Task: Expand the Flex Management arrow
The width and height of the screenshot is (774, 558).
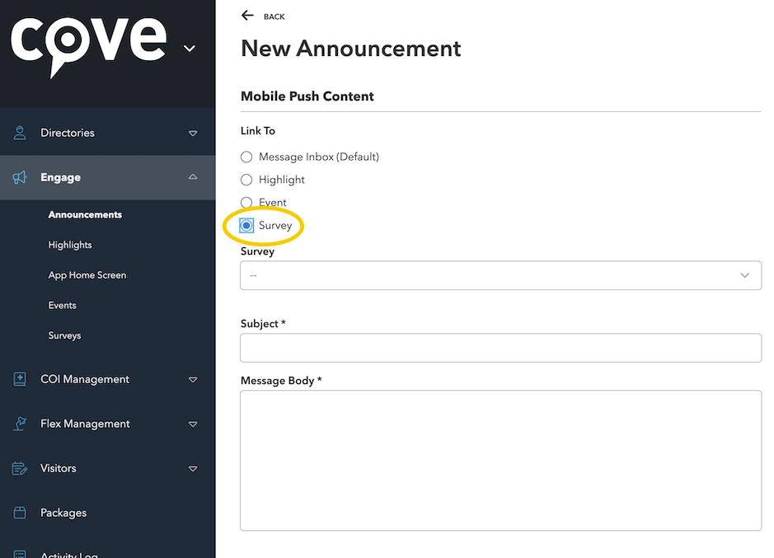Action: pos(193,424)
